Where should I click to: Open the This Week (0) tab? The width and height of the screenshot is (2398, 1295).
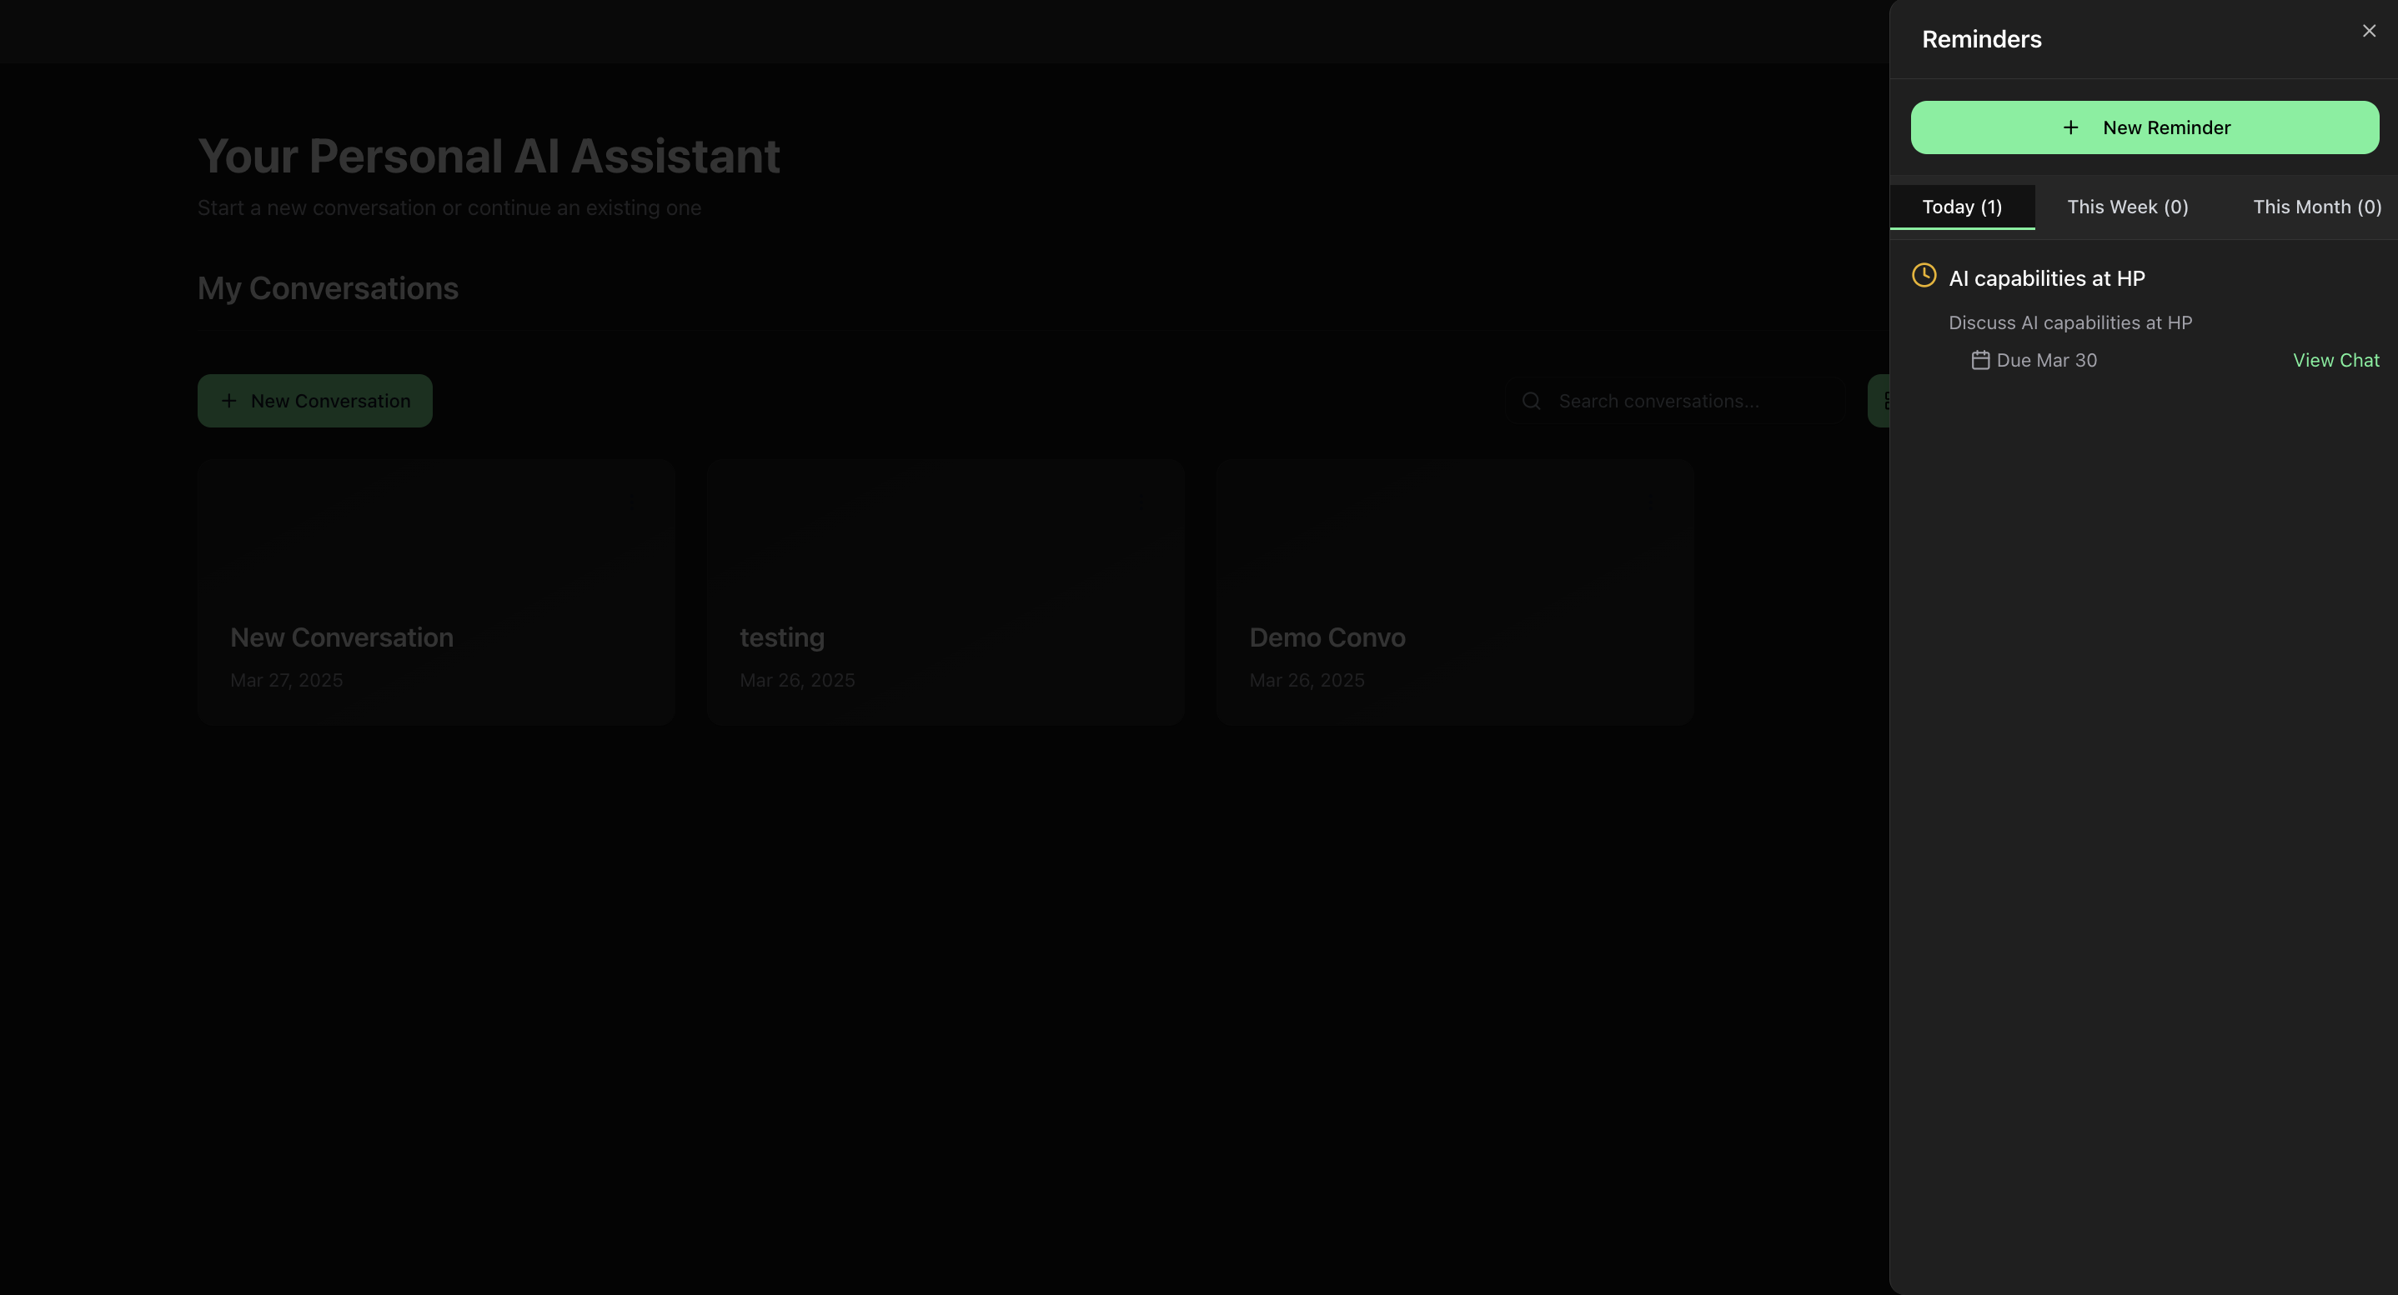point(2127,207)
